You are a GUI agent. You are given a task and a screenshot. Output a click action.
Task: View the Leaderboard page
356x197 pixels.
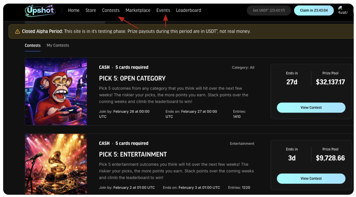[x=188, y=10]
